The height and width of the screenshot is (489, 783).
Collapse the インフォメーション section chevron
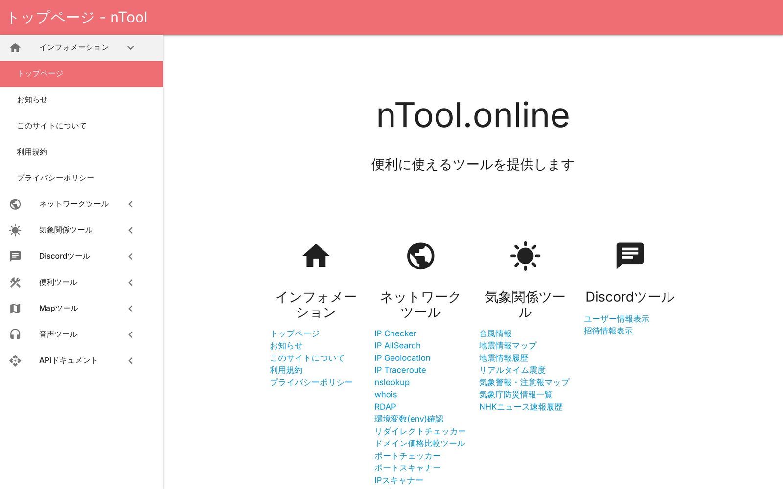130,48
